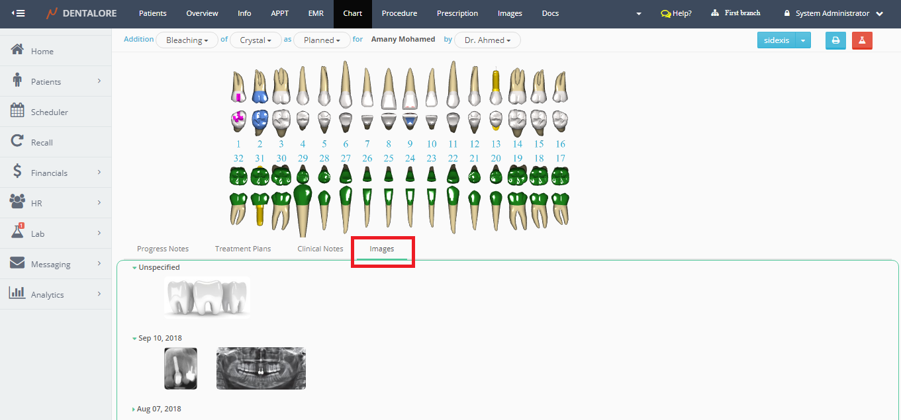The height and width of the screenshot is (420, 901).
Task: Open the panoramic X-ray thumbnail
Action: 261,368
